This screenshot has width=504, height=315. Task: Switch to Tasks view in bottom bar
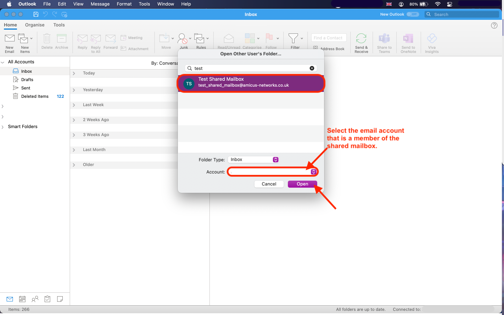tap(47, 299)
